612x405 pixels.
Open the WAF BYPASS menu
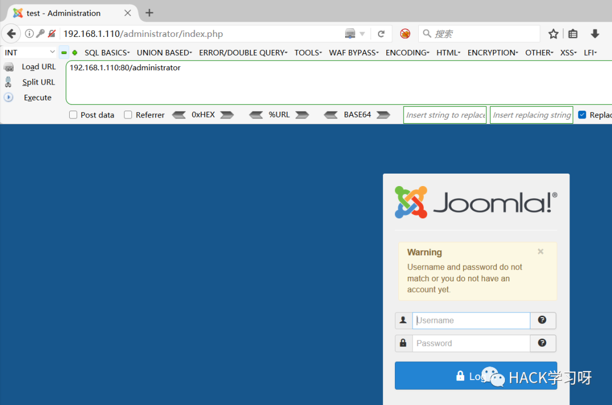354,53
